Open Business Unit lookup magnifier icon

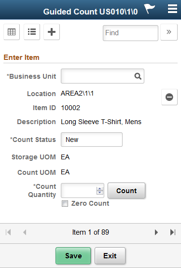pyautogui.click(x=138, y=76)
